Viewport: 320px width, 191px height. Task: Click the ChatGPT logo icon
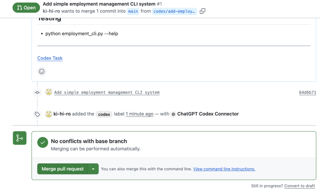[x=173, y=114]
